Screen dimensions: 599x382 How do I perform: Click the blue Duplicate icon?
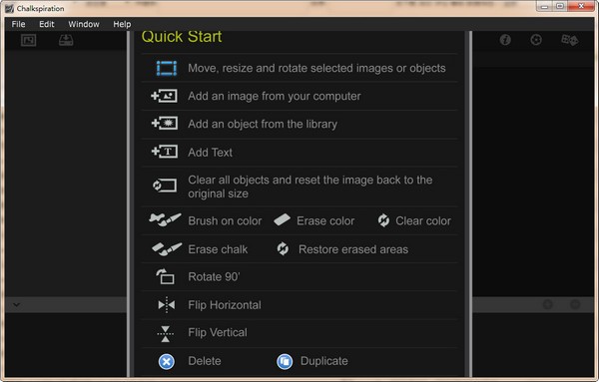pos(285,361)
